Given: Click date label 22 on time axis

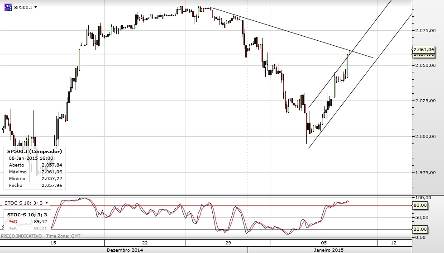Looking at the screenshot, I should 145,243.
